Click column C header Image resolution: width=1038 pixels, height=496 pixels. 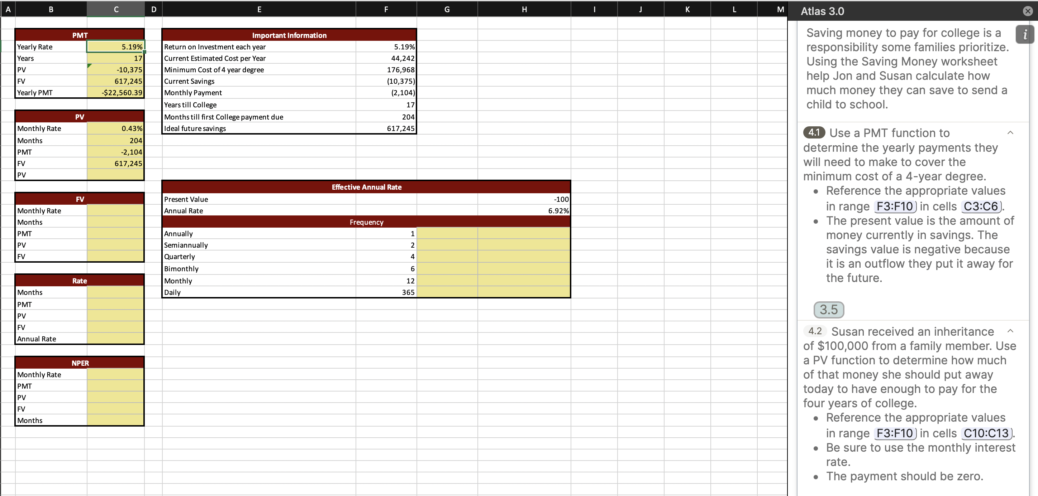point(116,9)
